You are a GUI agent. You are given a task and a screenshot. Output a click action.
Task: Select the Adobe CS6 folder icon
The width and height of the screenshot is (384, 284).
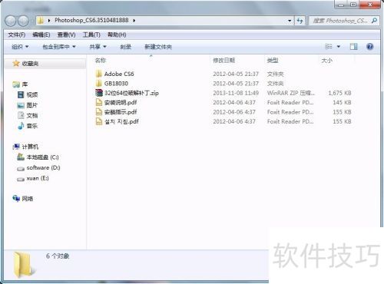pyautogui.click(x=98, y=74)
